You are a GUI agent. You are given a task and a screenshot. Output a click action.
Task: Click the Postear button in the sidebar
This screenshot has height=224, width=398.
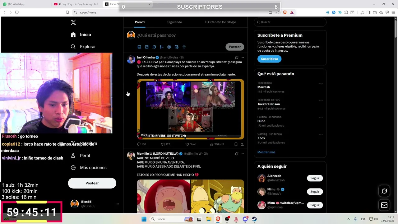pos(92,183)
